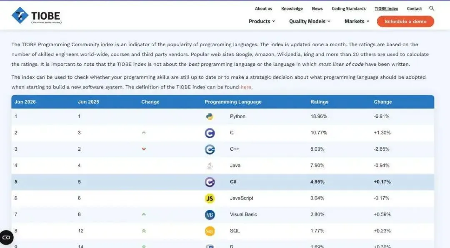
Task: Click the 18.96% Python rating
Action: (319, 117)
